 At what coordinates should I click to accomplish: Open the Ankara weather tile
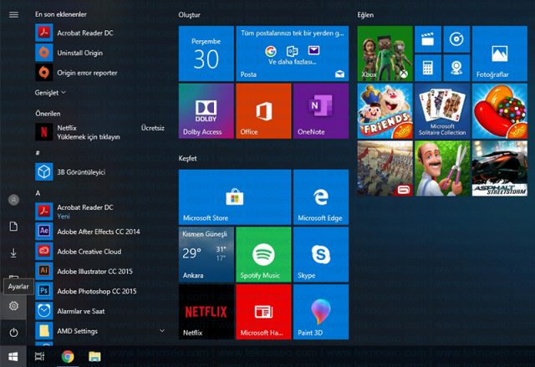click(206, 254)
